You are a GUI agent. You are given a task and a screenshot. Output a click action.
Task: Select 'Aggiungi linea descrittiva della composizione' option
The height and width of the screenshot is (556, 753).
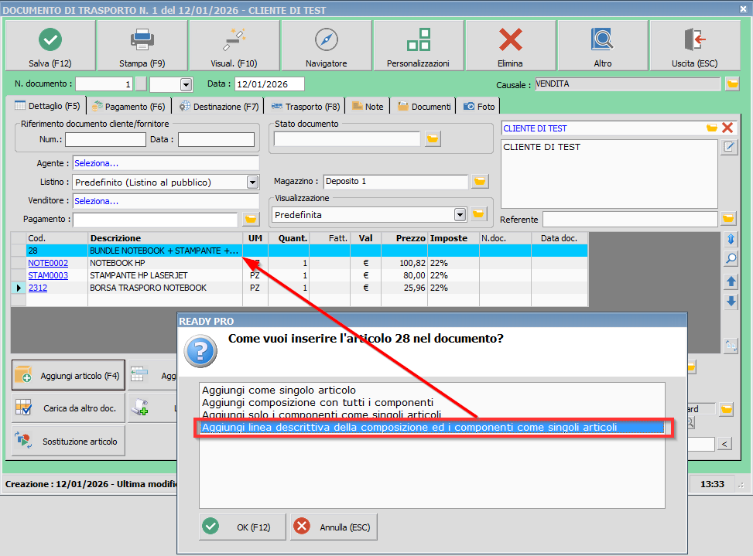click(432, 428)
